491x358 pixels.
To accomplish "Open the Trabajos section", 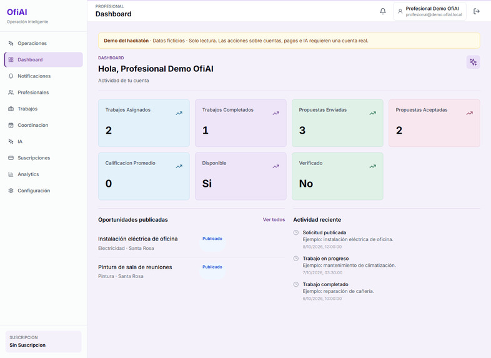I will tap(43, 109).
